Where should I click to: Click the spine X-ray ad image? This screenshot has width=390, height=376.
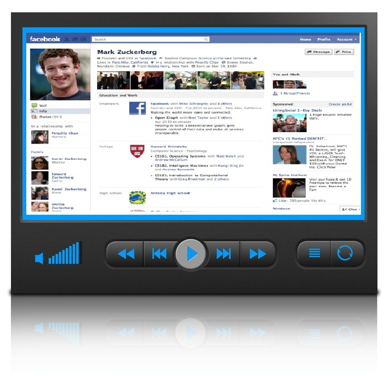[289, 188]
